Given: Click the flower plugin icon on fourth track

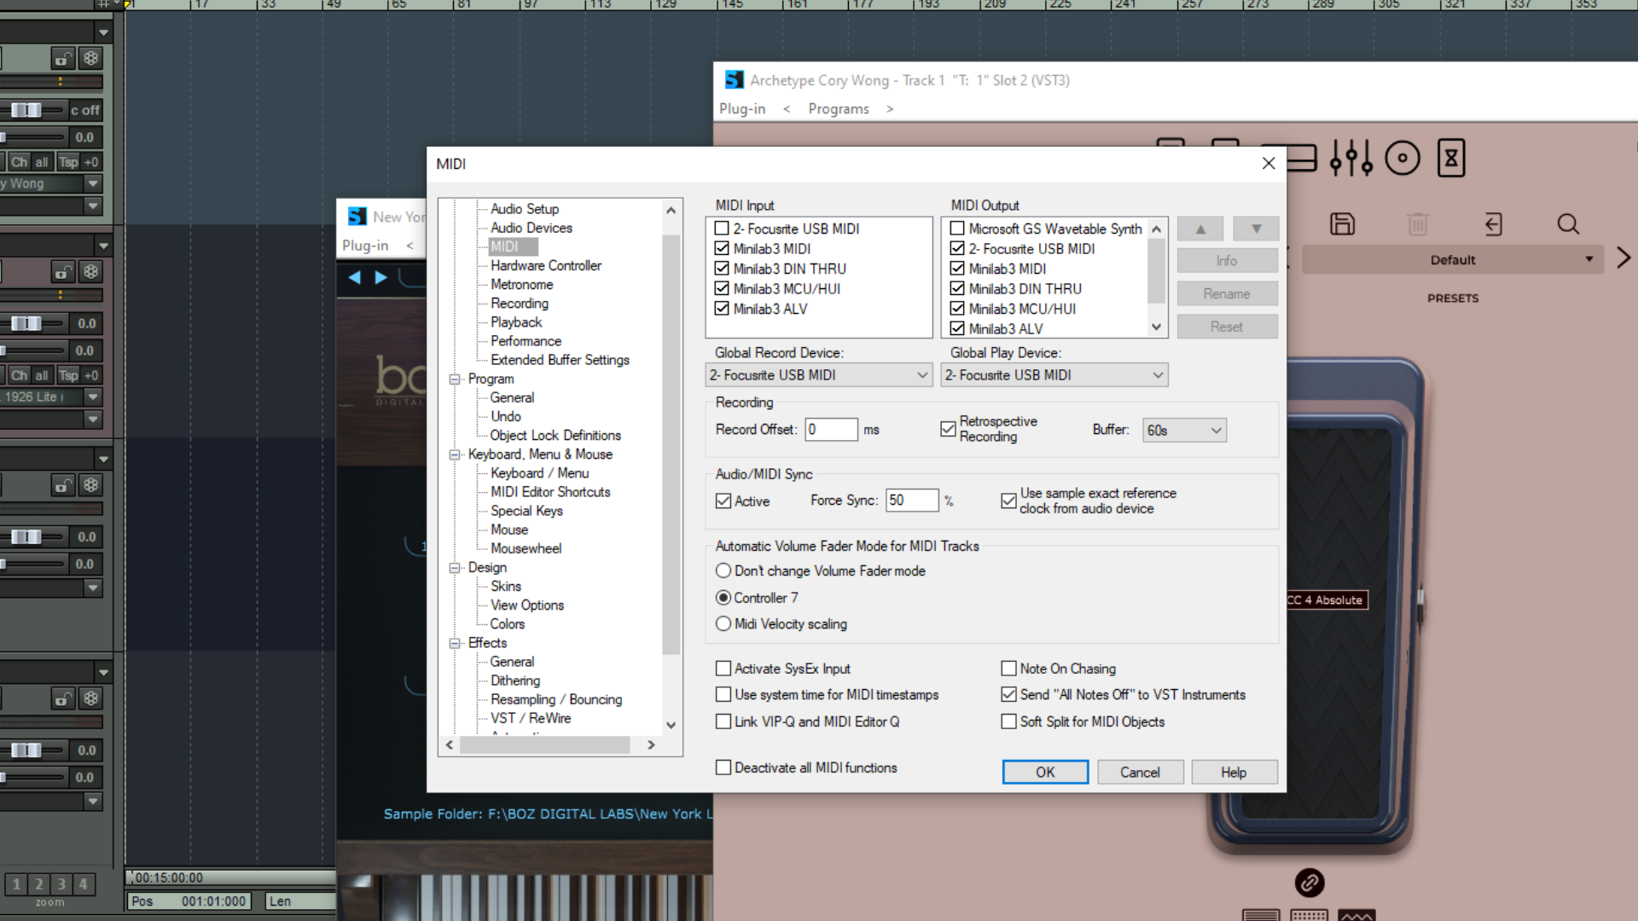Looking at the screenshot, I should tap(90, 698).
